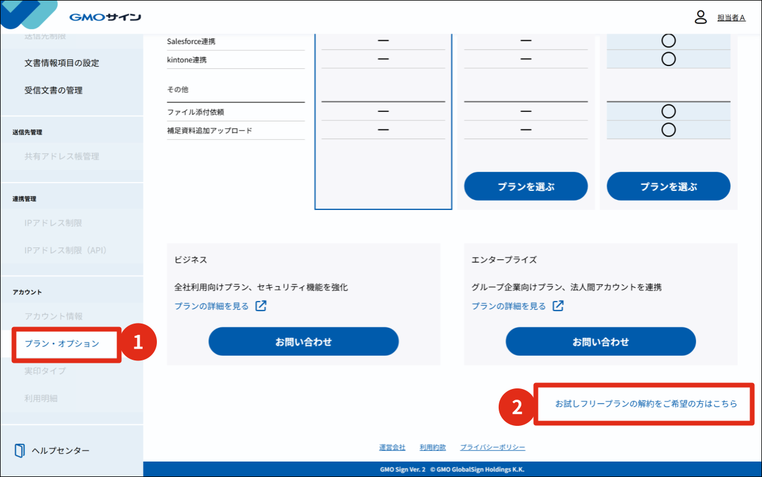Click the Help Center book icon
Viewport: 762px width, 477px height.
pos(20,450)
